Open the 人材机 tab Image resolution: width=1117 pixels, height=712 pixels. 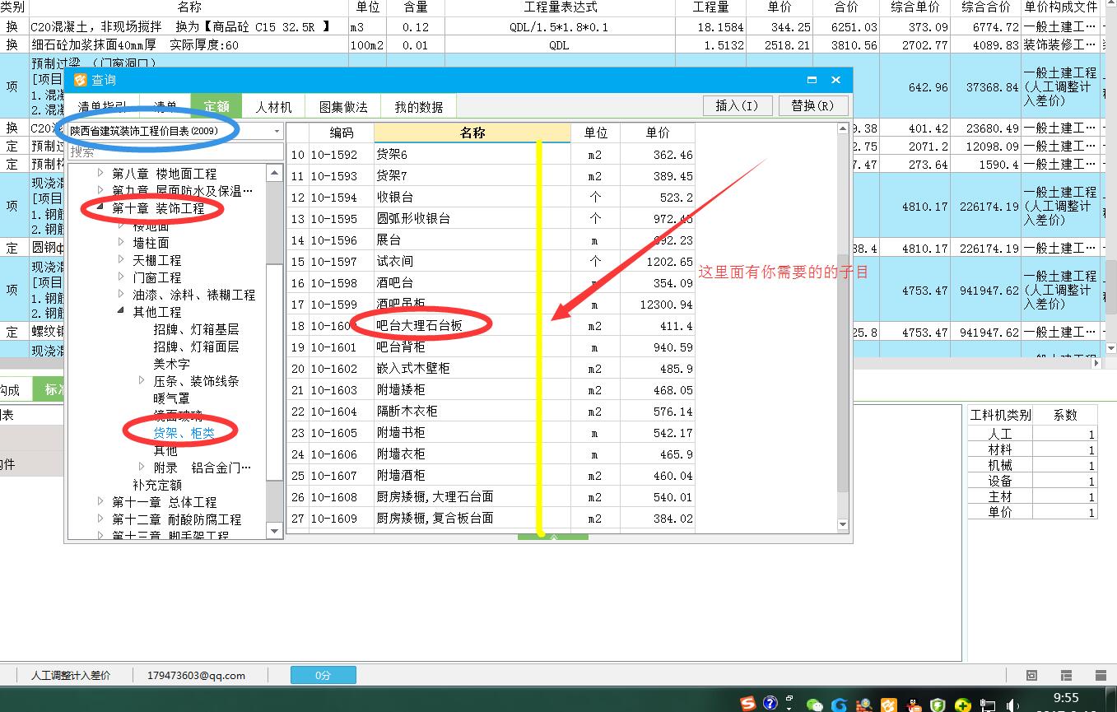pos(273,107)
